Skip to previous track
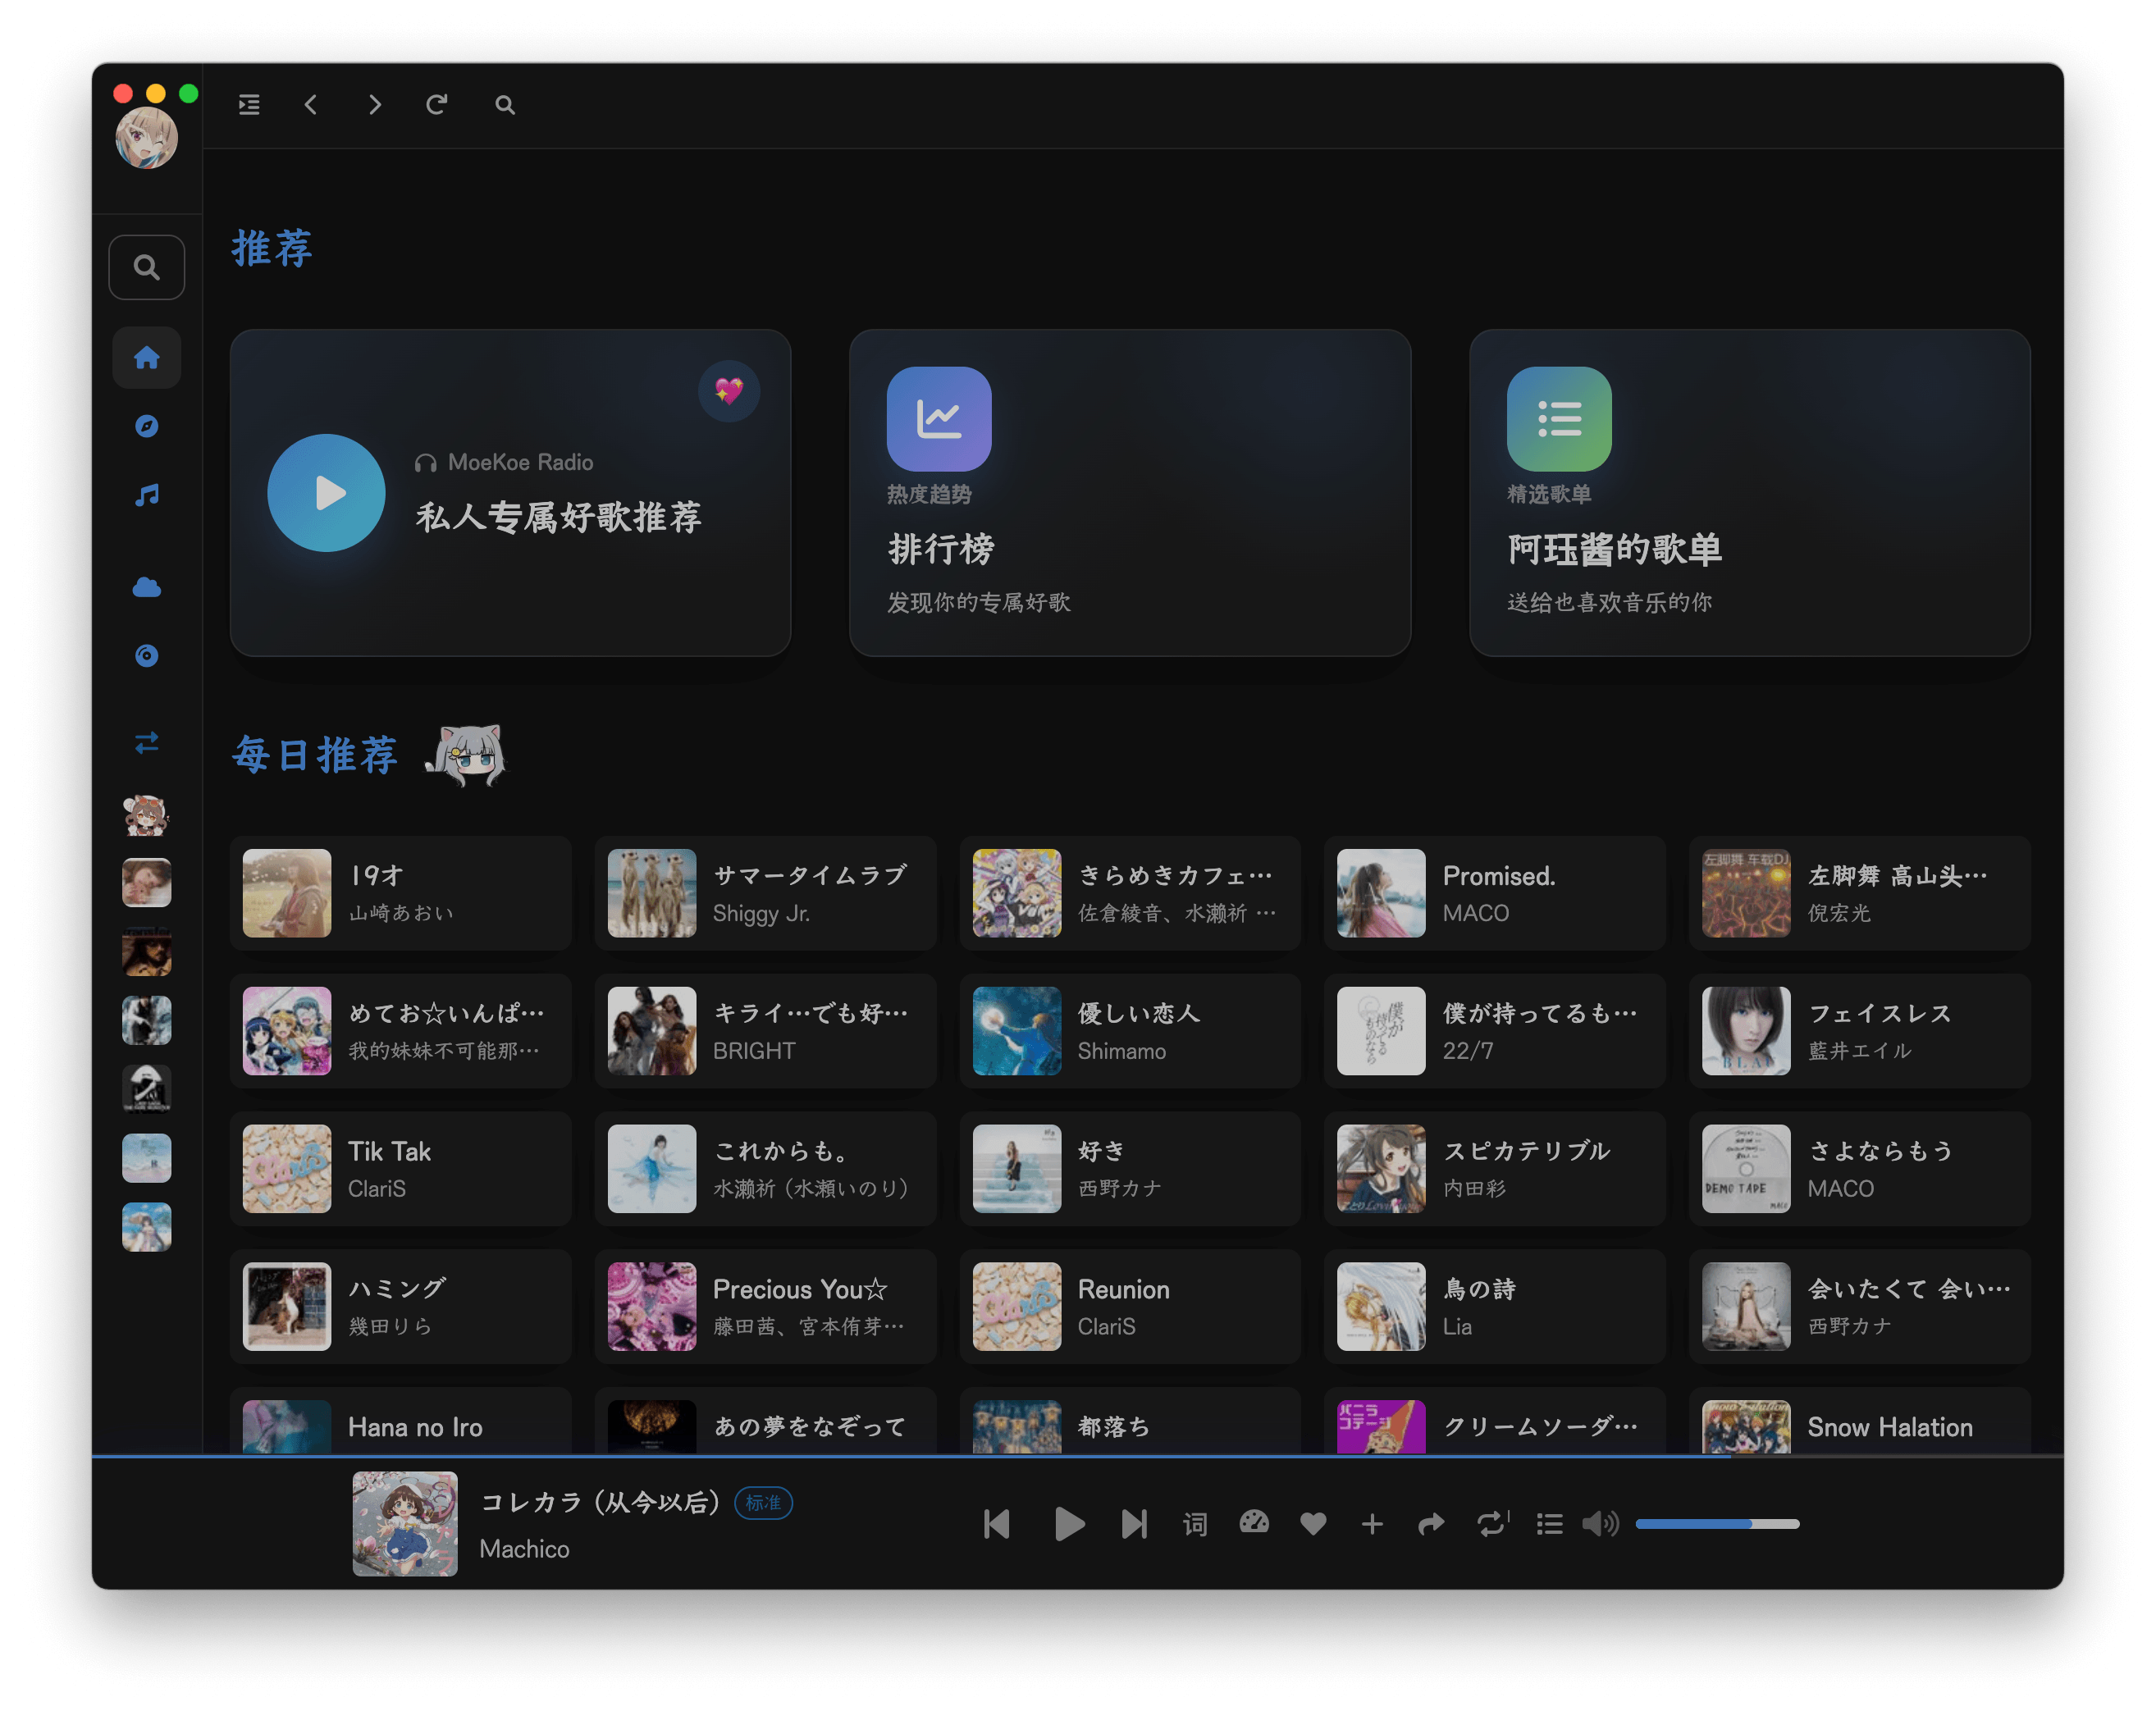This screenshot has height=1711, width=2156. (x=997, y=1524)
